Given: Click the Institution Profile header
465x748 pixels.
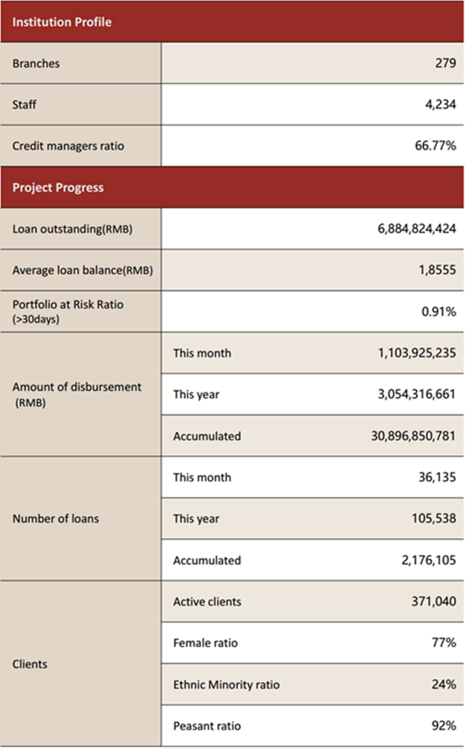Looking at the screenshot, I should tap(62, 22).
